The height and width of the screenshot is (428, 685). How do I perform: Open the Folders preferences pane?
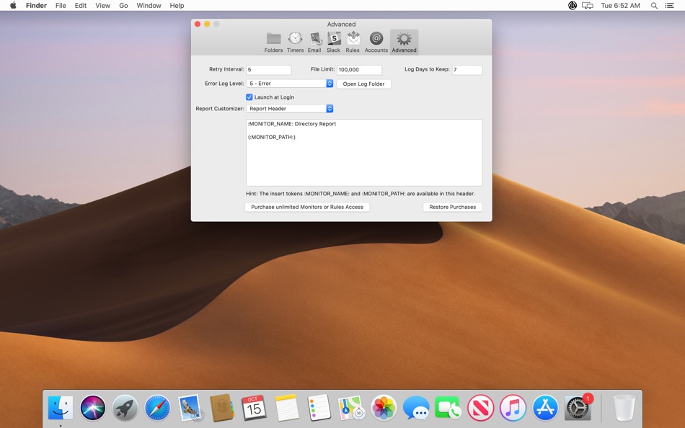click(273, 43)
